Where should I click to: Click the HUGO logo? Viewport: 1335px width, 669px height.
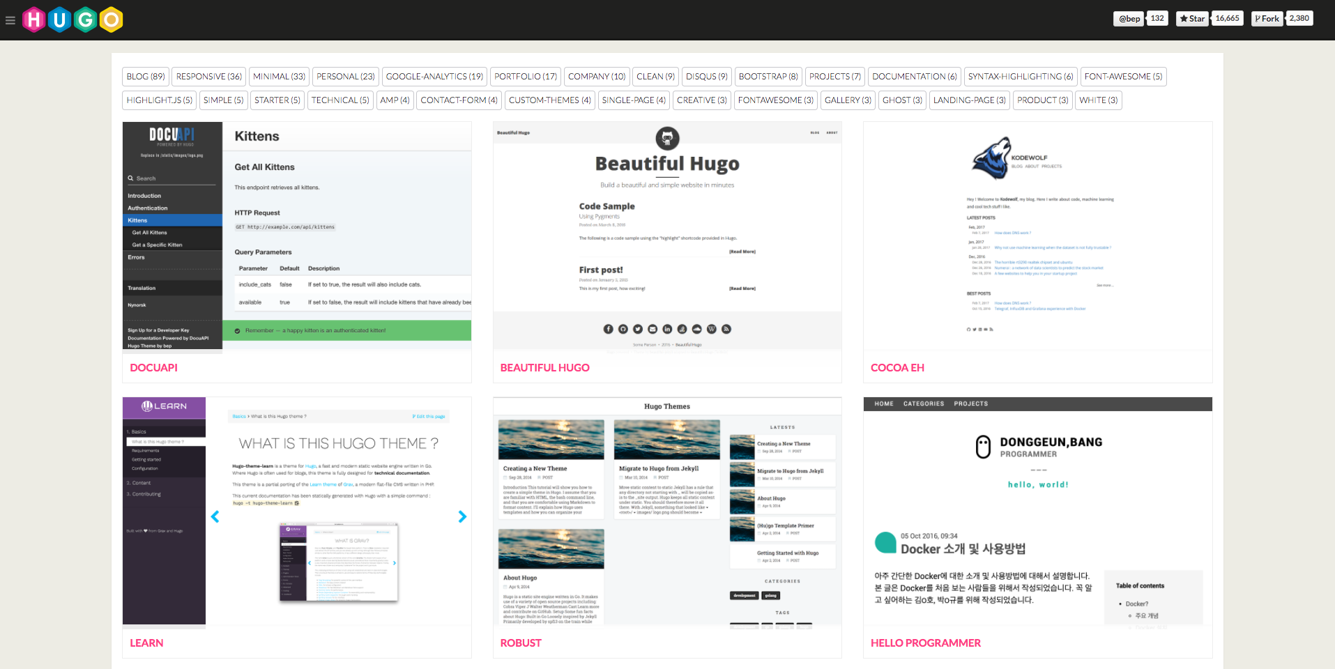(x=73, y=20)
